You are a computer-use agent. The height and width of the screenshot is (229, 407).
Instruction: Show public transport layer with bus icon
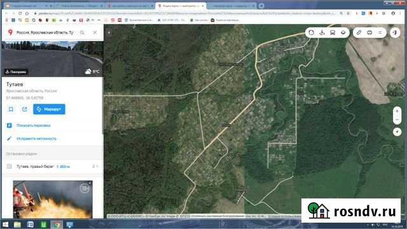point(333,32)
